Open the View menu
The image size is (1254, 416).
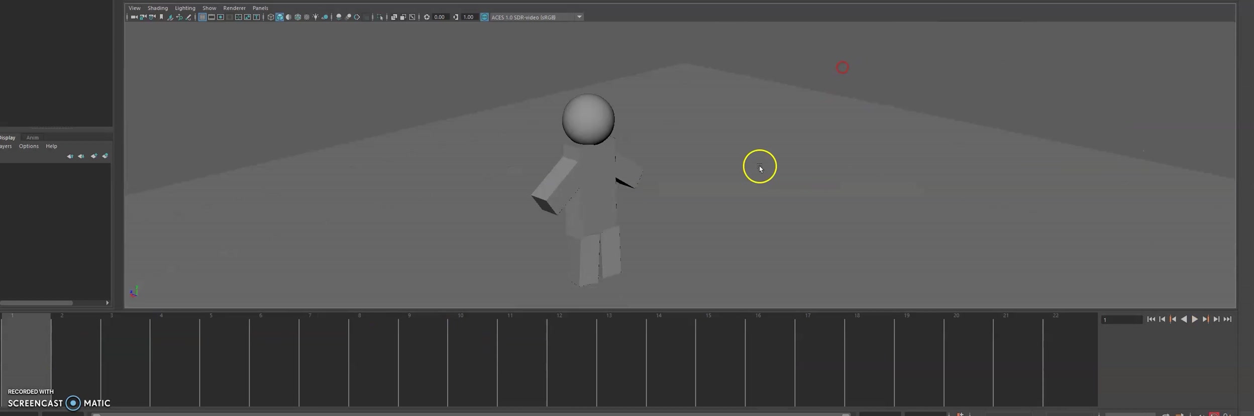[135, 8]
